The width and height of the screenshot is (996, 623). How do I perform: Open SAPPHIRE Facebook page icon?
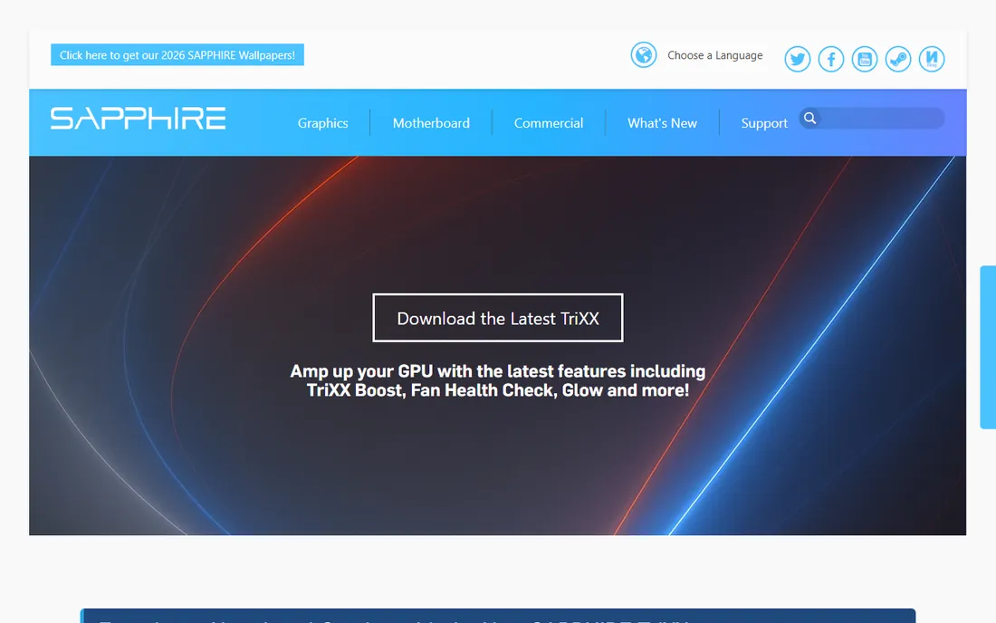tap(831, 59)
